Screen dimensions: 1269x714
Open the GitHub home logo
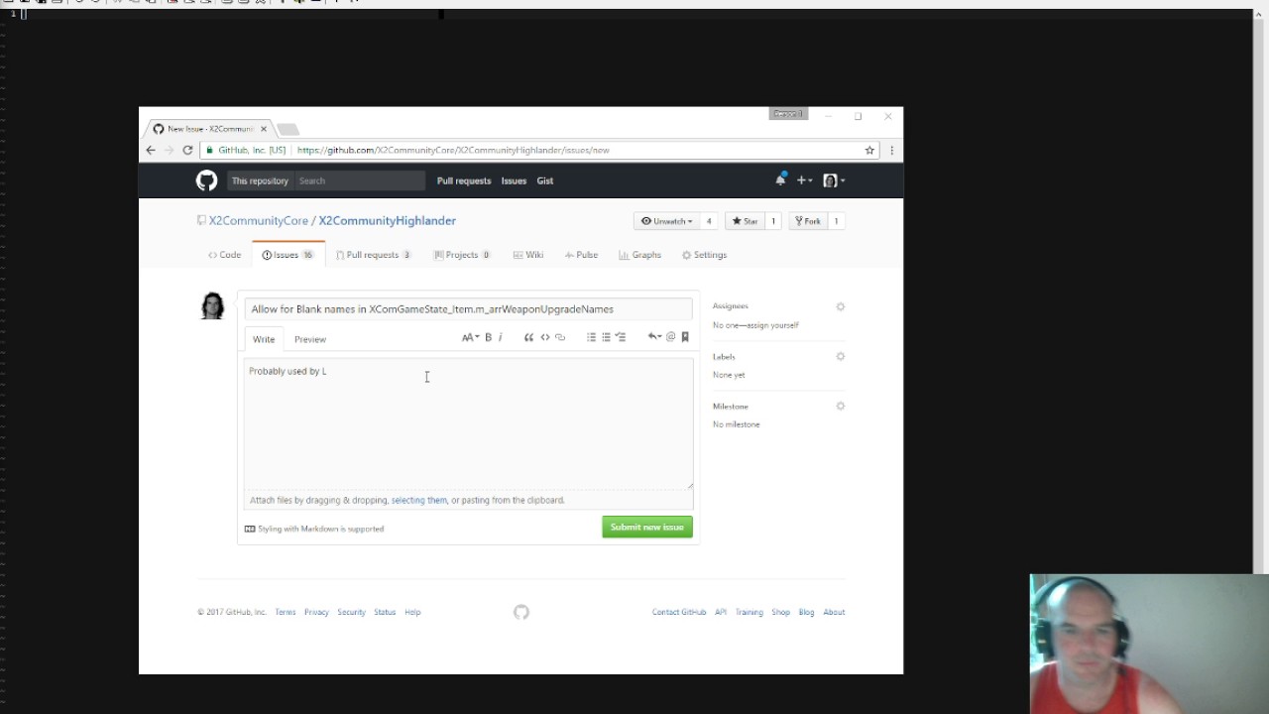pyautogui.click(x=206, y=180)
